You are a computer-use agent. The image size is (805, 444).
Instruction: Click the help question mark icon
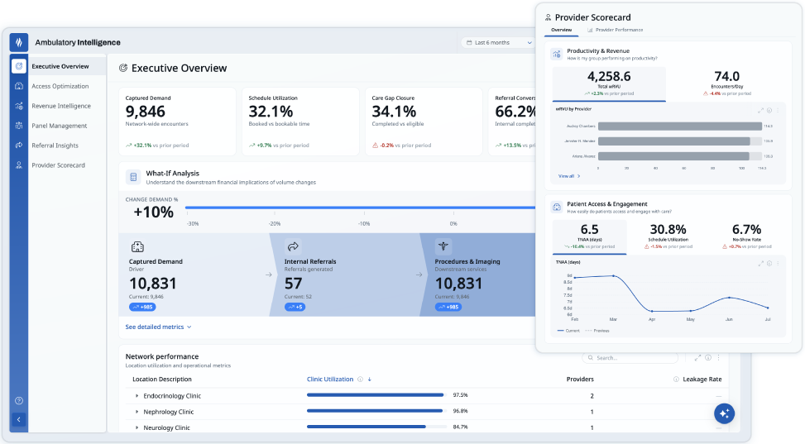[19, 401]
